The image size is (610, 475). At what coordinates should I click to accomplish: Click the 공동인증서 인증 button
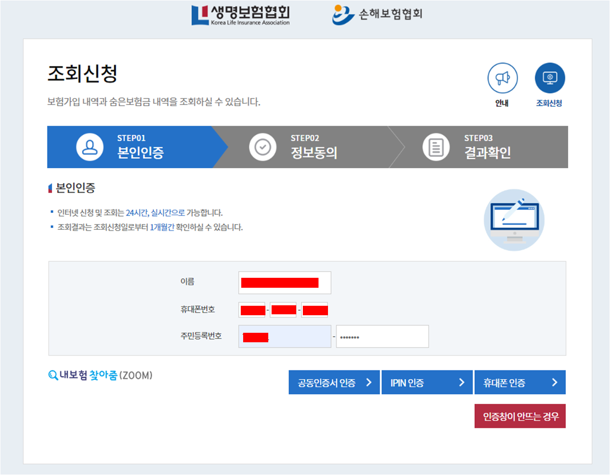tap(334, 382)
